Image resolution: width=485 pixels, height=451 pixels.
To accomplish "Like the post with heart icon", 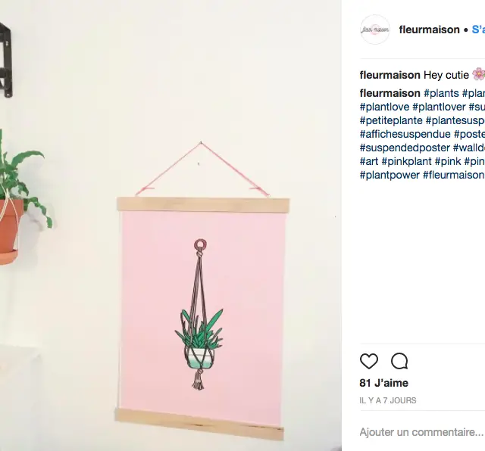I will 369,361.
